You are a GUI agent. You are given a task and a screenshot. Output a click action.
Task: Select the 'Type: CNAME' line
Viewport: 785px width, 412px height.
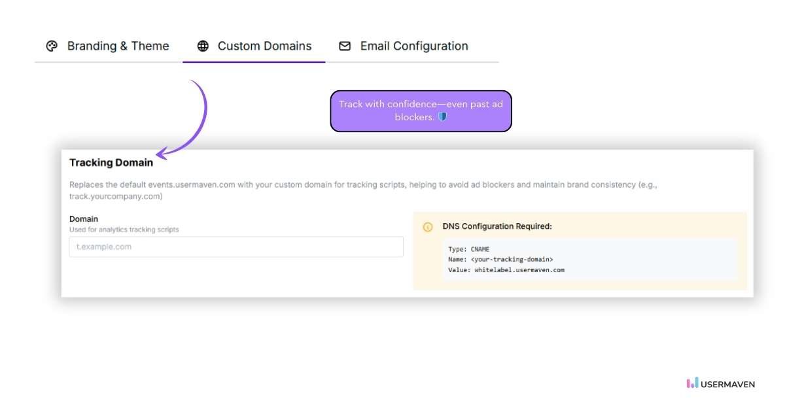coord(468,249)
